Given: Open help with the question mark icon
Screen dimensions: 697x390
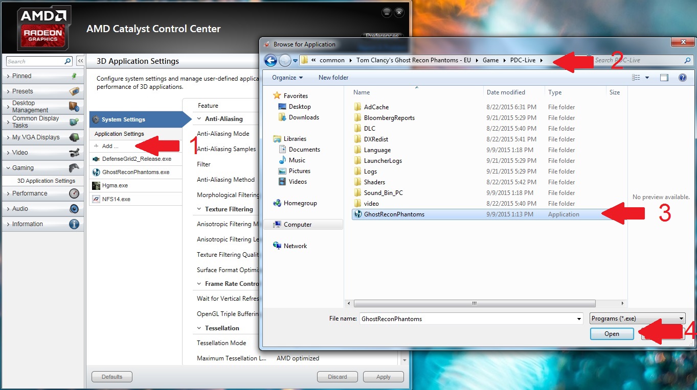Looking at the screenshot, I should click(682, 78).
